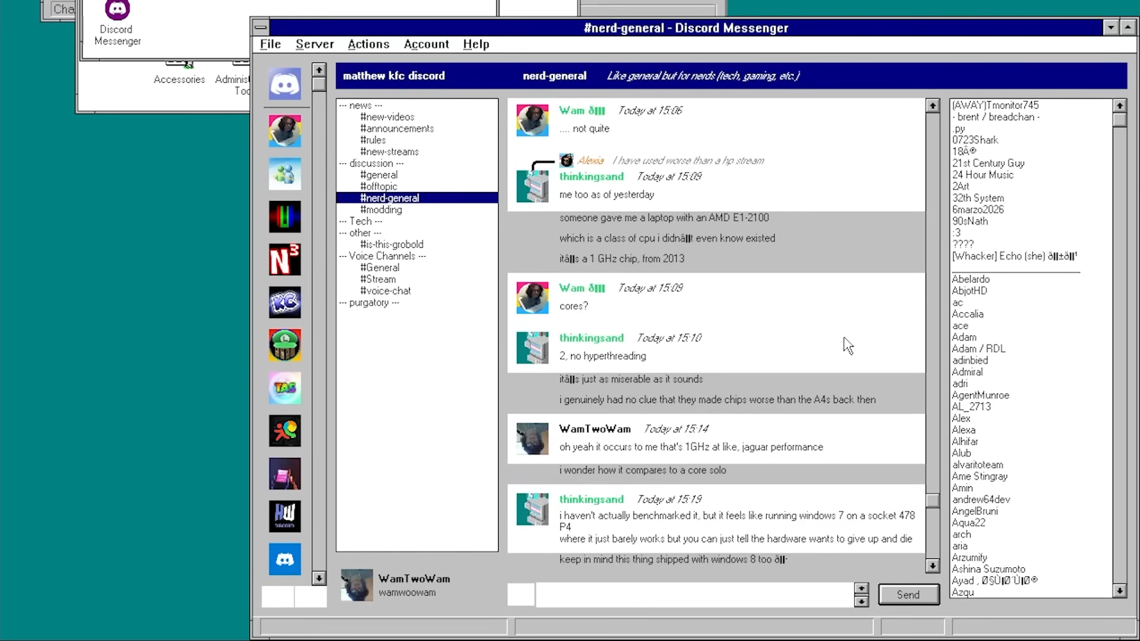Viewport: 1140px width, 641px height.
Task: Open the KC server icon
Action: point(284,302)
